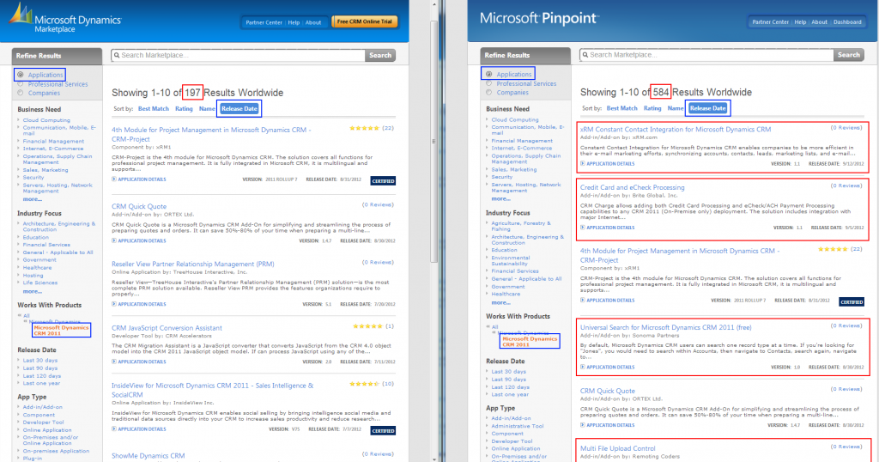The width and height of the screenshot is (879, 462).
Task: Expand more under Business Need in Pinpoint
Action: (x=500, y=198)
